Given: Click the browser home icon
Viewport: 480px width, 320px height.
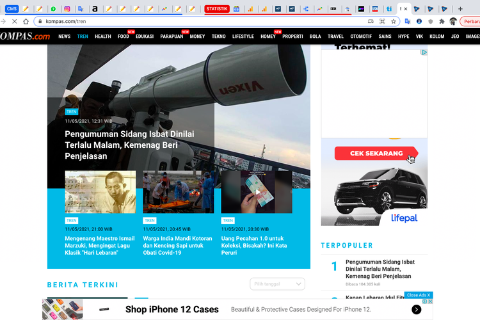Looking at the screenshot, I should 26,21.
